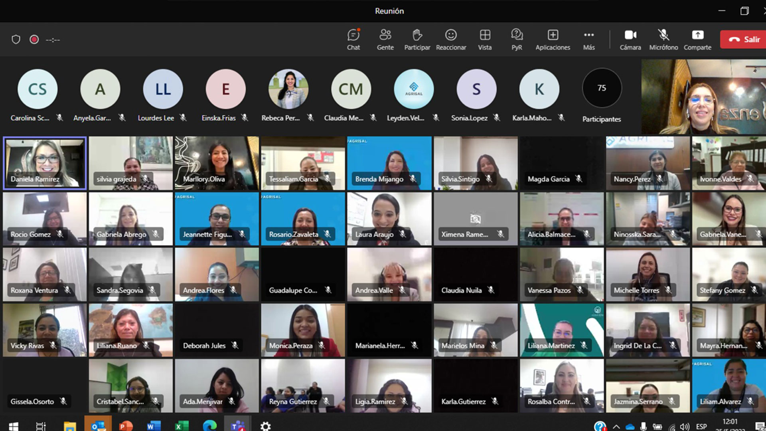
Task: Open the 75 Participantes overflow
Action: pos(602,89)
